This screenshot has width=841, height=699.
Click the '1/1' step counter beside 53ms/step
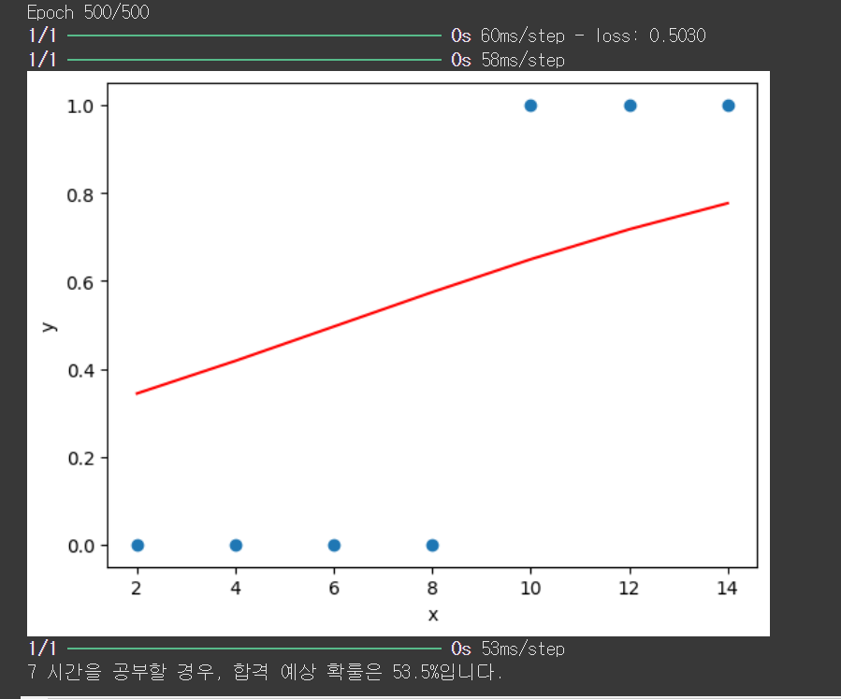pyautogui.click(x=42, y=649)
